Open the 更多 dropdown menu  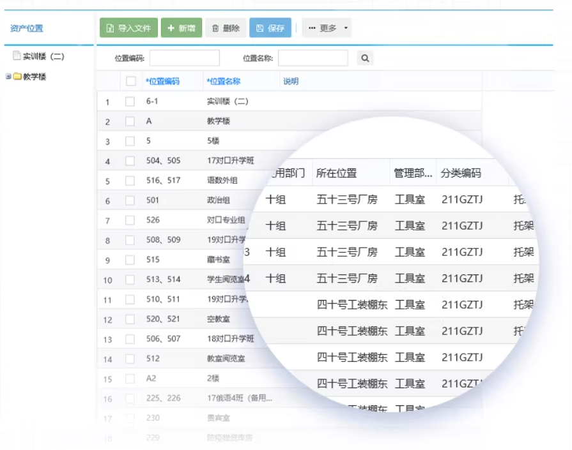point(327,27)
